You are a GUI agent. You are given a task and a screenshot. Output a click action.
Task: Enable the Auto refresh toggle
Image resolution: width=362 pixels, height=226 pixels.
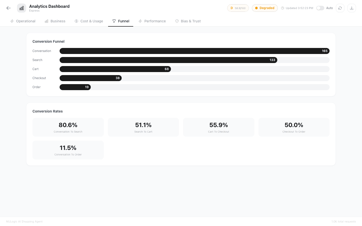coord(320,8)
